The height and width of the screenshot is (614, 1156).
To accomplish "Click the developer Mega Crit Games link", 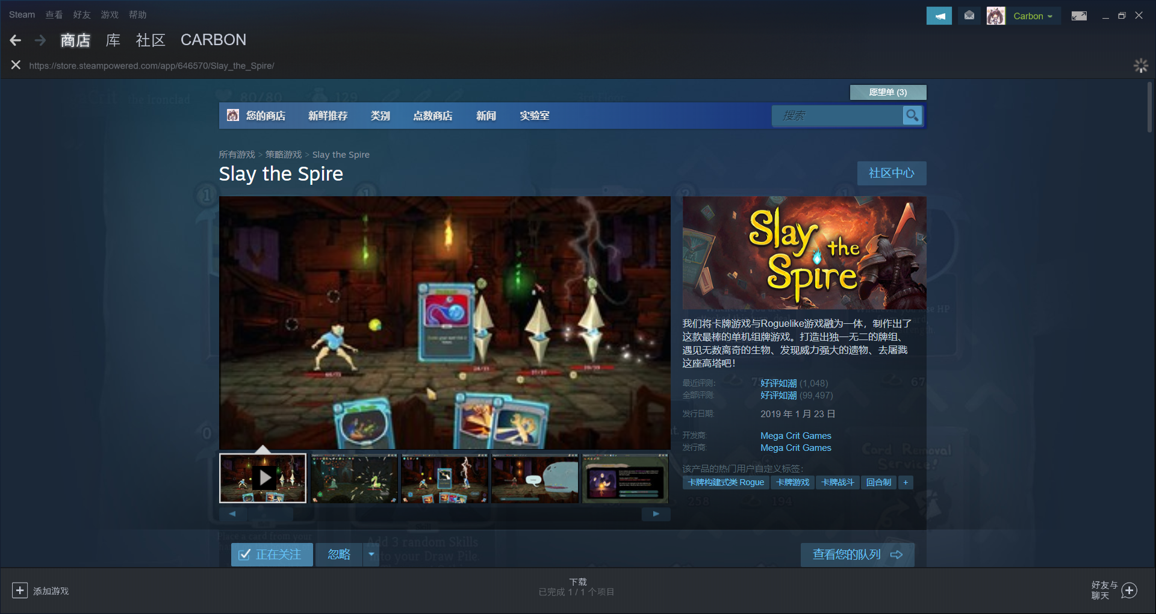I will click(x=796, y=436).
